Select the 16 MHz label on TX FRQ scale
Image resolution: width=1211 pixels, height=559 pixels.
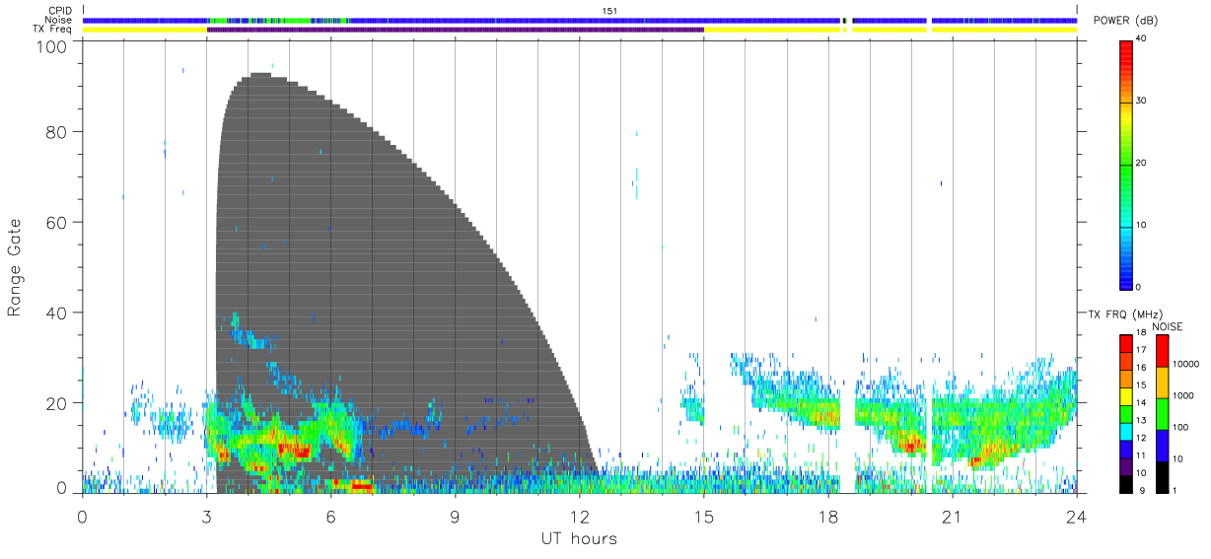1141,368
